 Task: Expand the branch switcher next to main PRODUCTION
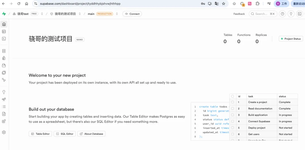click(117, 14)
